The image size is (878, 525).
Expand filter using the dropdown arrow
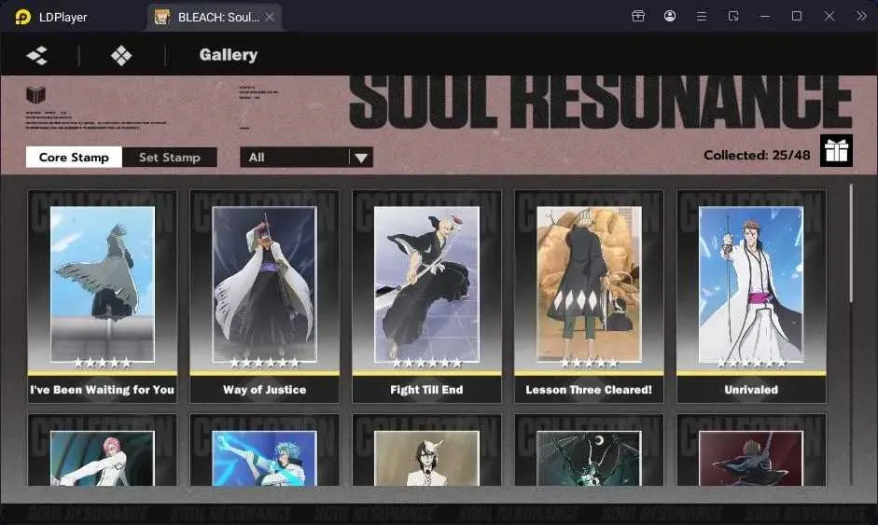click(361, 158)
